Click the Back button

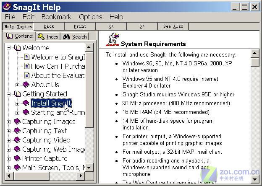49,26
